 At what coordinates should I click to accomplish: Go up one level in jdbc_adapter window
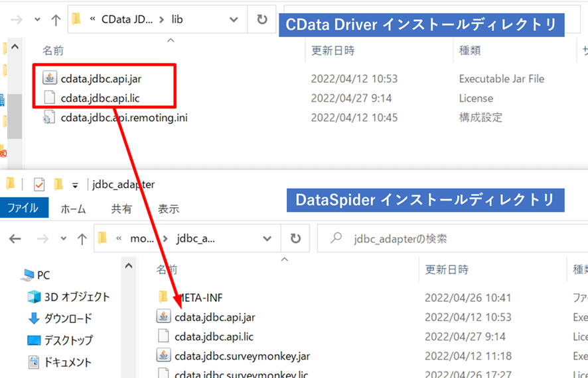[82, 238]
